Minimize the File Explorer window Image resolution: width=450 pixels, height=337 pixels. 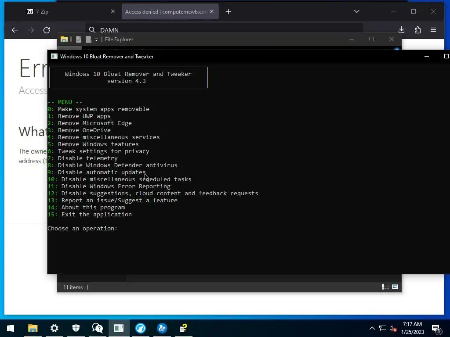tap(352, 39)
